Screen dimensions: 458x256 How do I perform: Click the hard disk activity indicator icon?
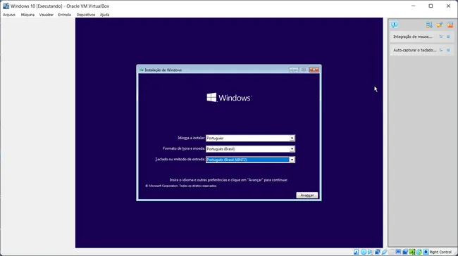click(356, 252)
